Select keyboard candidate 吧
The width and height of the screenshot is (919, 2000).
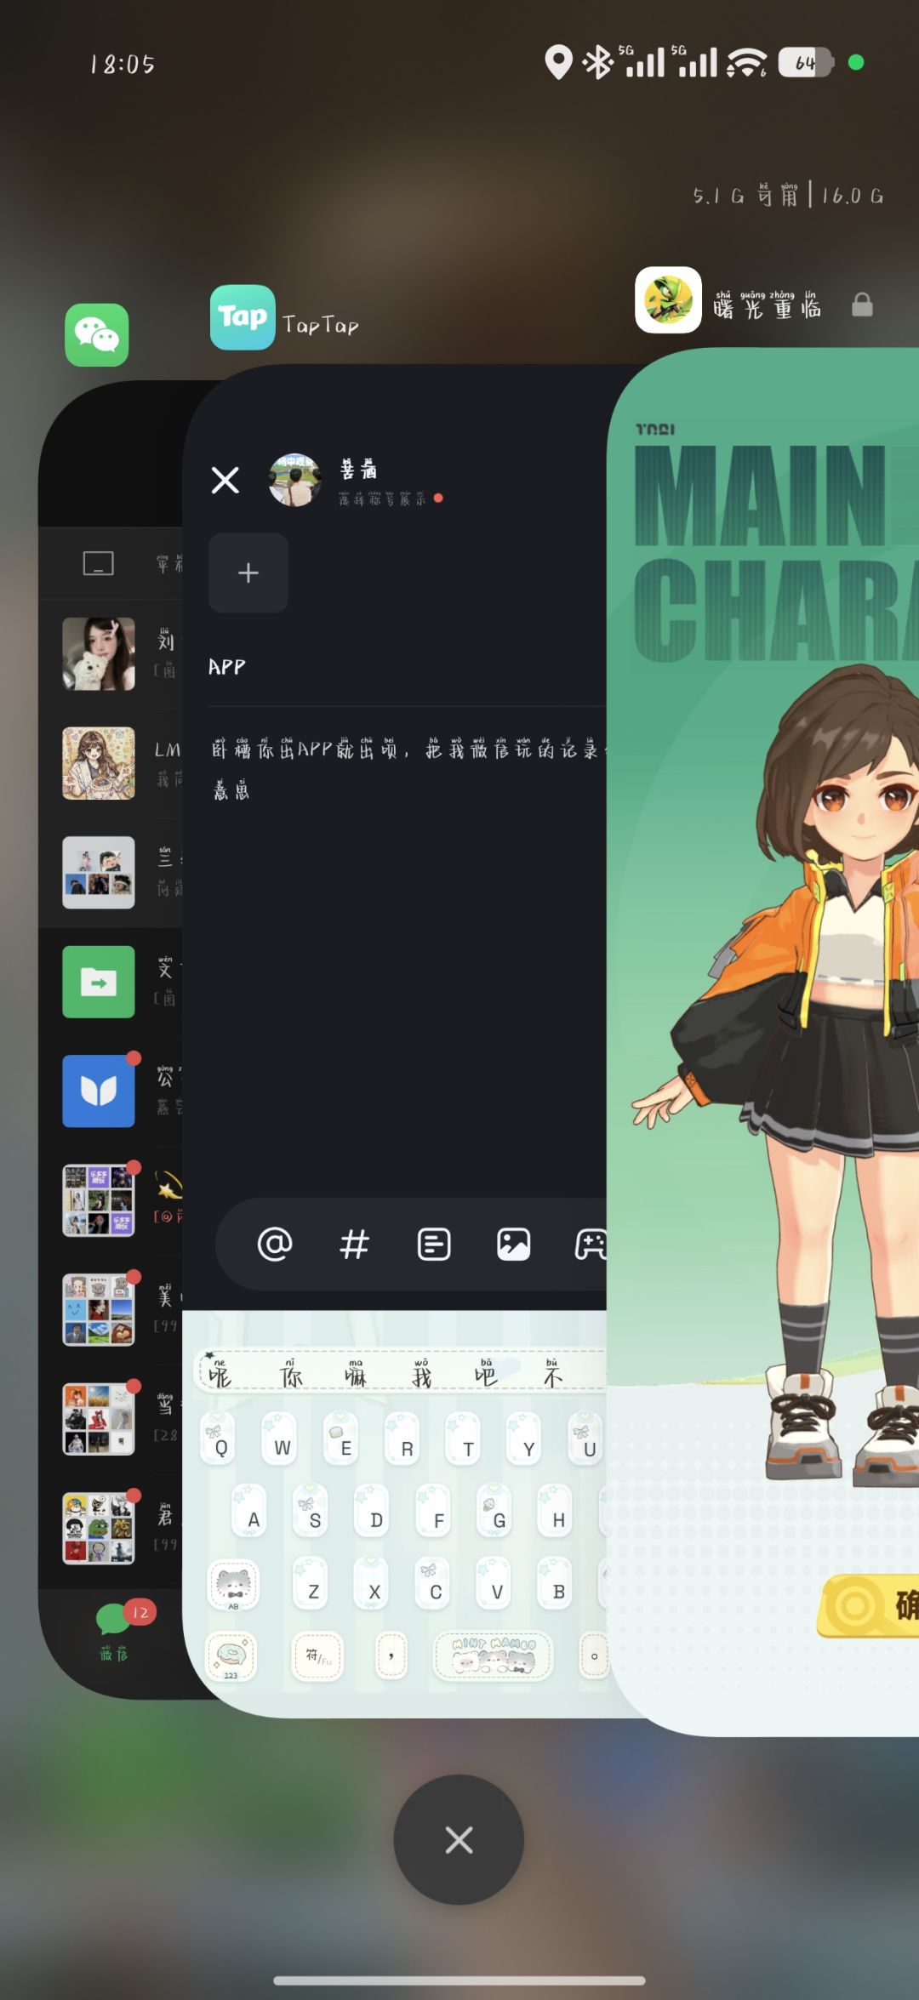click(x=486, y=1374)
